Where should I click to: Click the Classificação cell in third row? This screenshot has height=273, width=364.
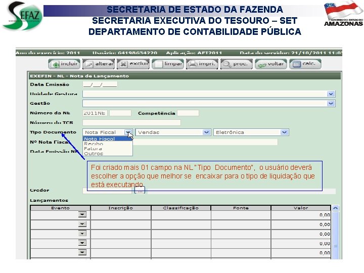click(x=181, y=234)
